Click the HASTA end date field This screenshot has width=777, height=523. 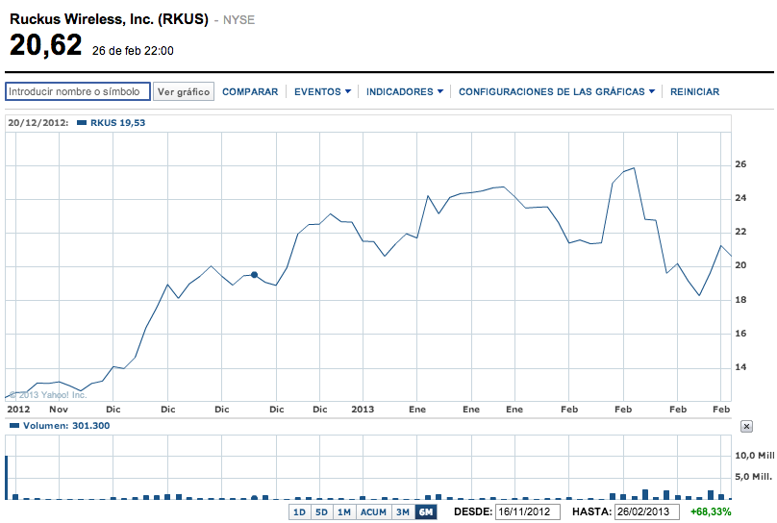(647, 512)
